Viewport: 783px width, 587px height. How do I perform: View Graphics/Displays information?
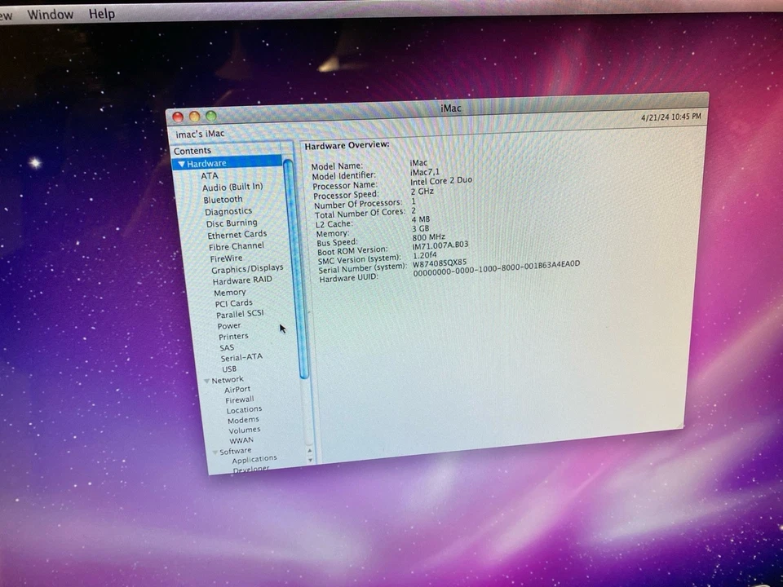247,268
